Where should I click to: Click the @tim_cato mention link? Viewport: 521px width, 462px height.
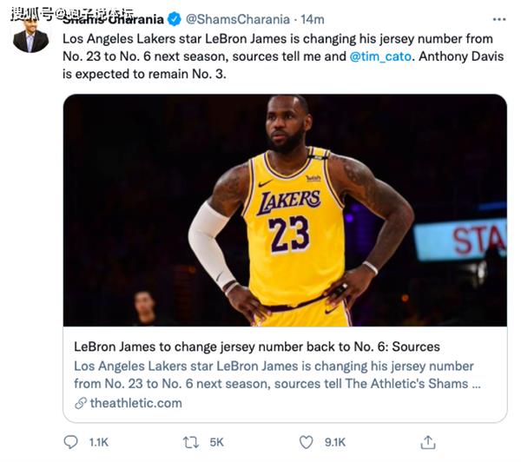(380, 56)
